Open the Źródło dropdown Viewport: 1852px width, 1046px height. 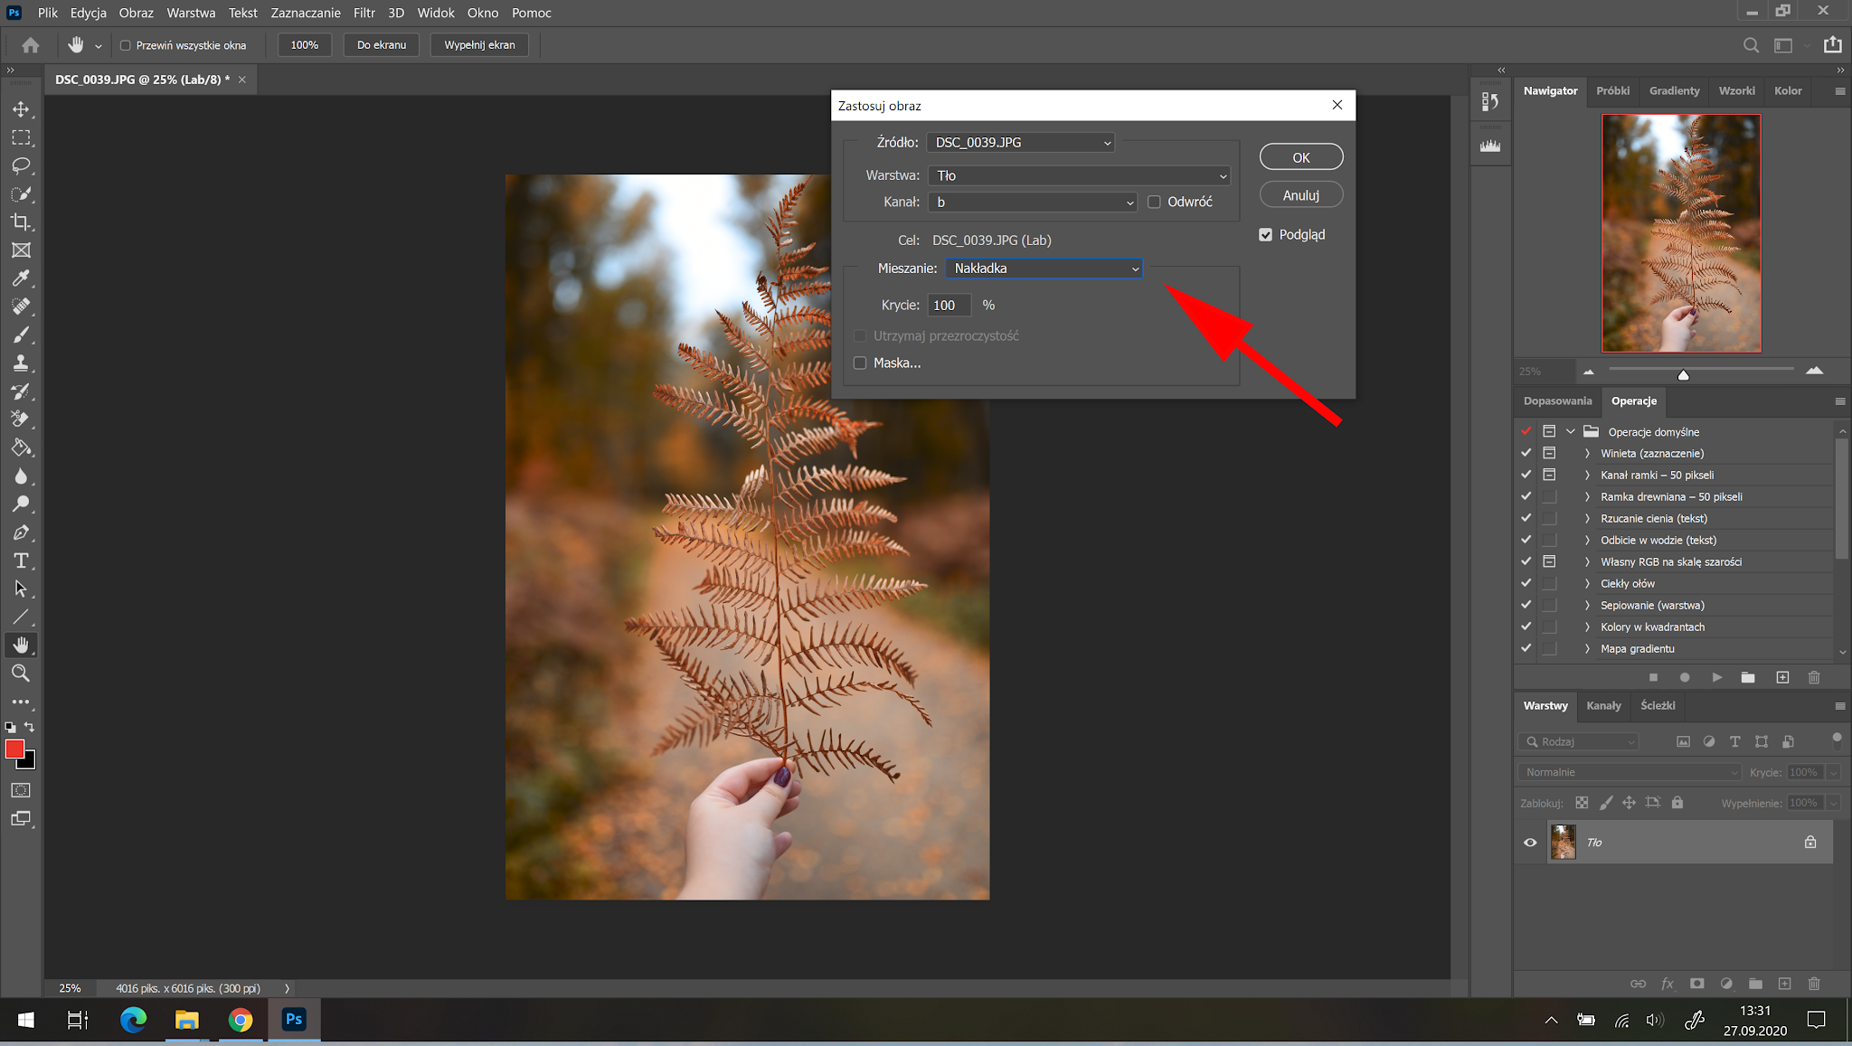pos(1020,142)
